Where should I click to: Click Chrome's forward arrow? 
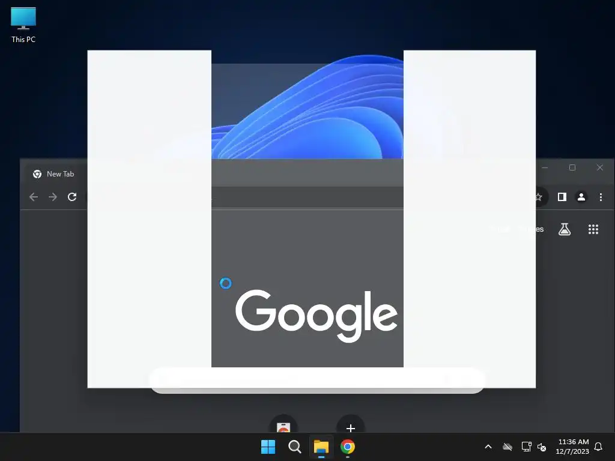tap(53, 197)
